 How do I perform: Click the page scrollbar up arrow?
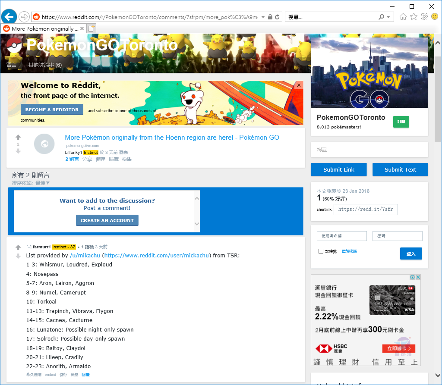[438, 43]
